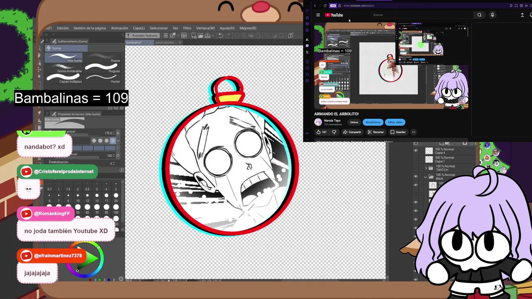The width and height of the screenshot is (532, 299).
Task: Click the browser address bar URL
Action: pos(359,5)
